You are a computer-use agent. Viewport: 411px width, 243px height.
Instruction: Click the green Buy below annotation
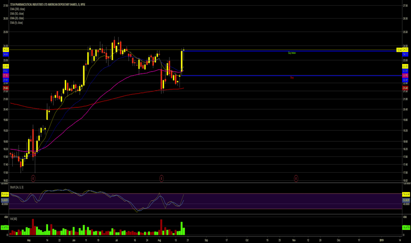coord(292,53)
